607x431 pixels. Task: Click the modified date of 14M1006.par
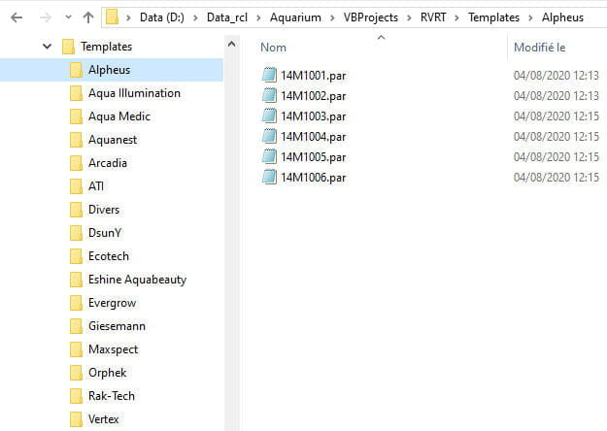[556, 178]
